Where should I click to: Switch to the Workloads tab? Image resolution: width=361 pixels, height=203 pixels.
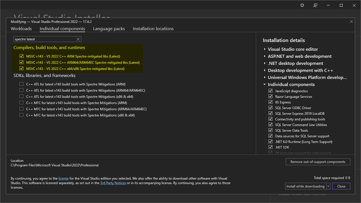point(21,29)
